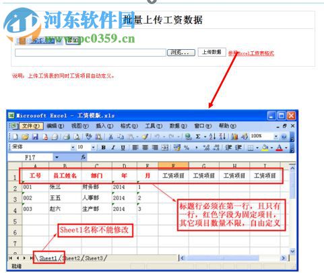Click the Print Preview icon
Viewport: 324px width, 273px height.
point(77,136)
